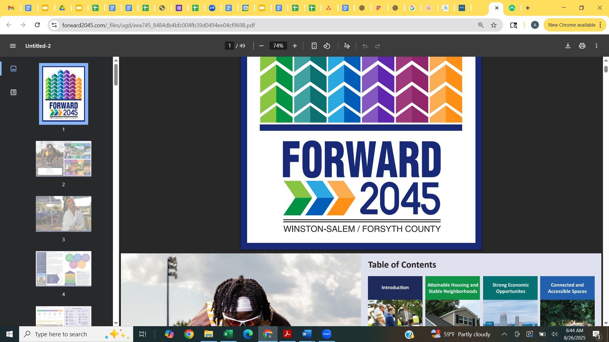Zoom in on the PDF

click(295, 46)
